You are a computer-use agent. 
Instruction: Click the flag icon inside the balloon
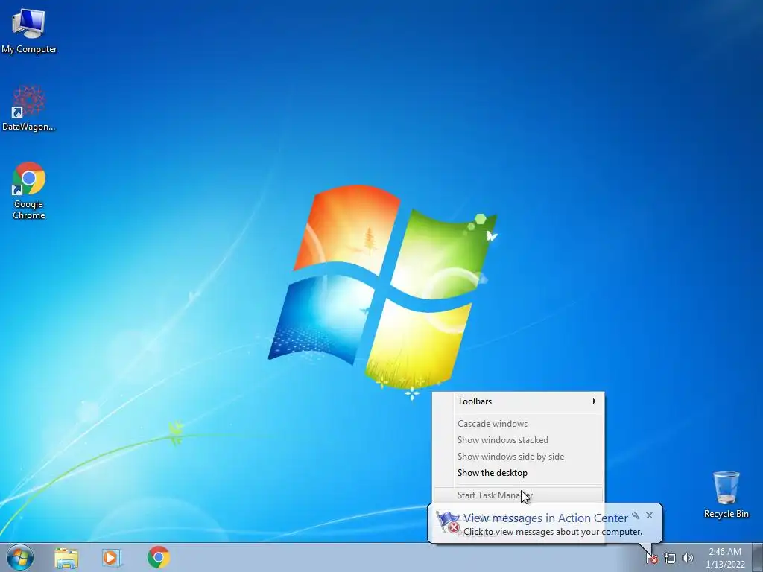tap(448, 522)
